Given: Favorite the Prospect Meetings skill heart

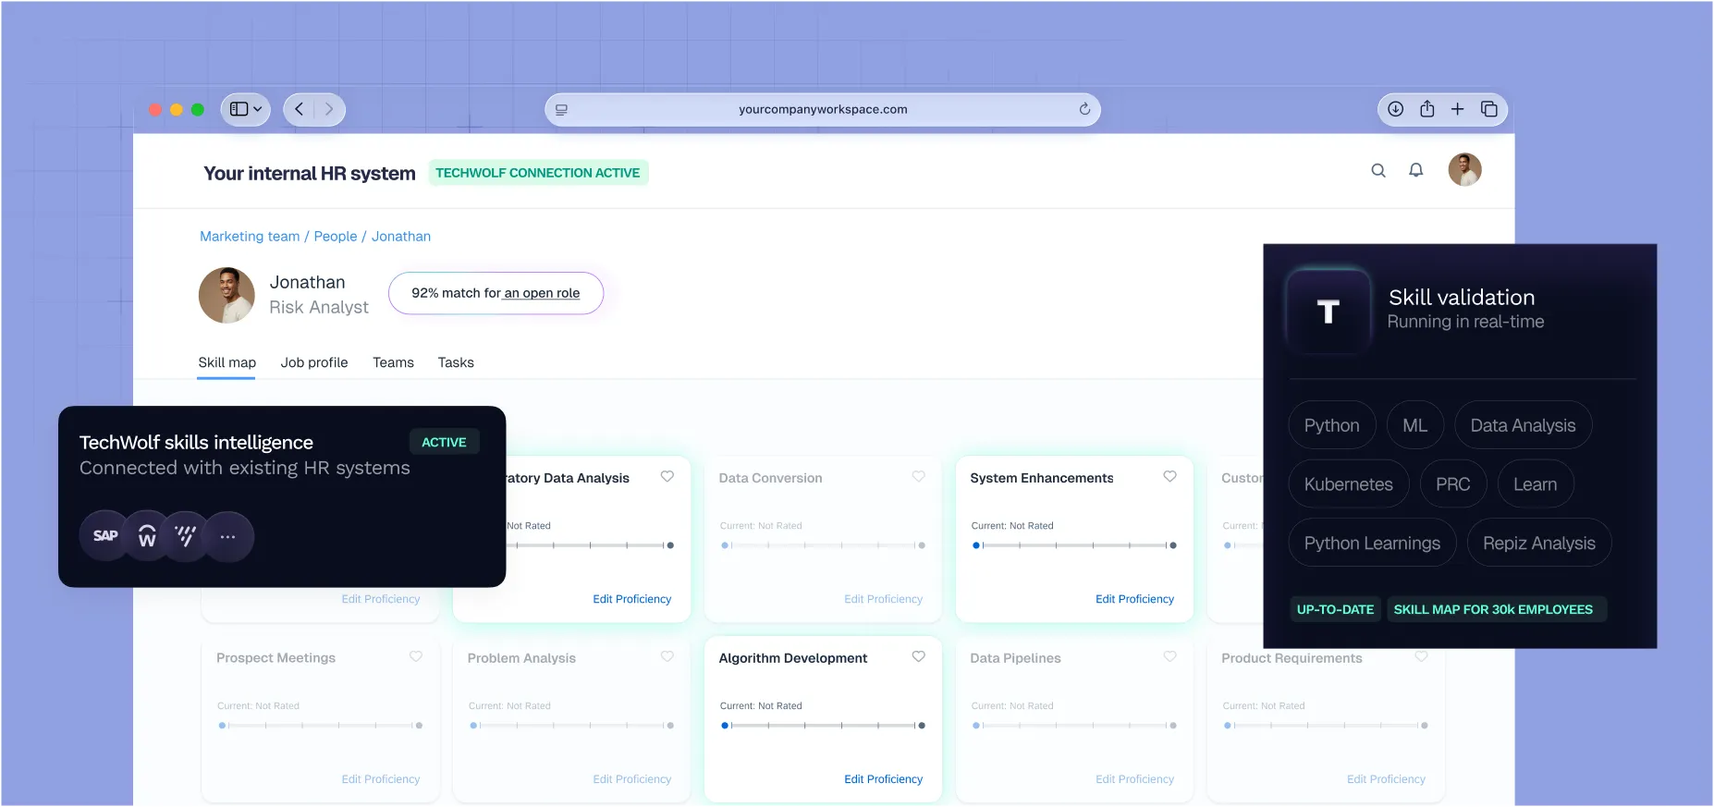Looking at the screenshot, I should [x=416, y=656].
